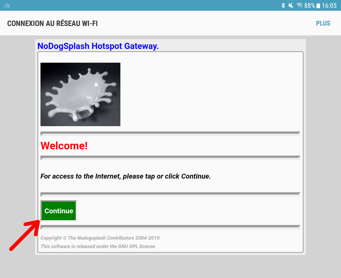341x278 pixels.
Task: Tap the NoDogSplash splash image
Action: [x=80, y=94]
